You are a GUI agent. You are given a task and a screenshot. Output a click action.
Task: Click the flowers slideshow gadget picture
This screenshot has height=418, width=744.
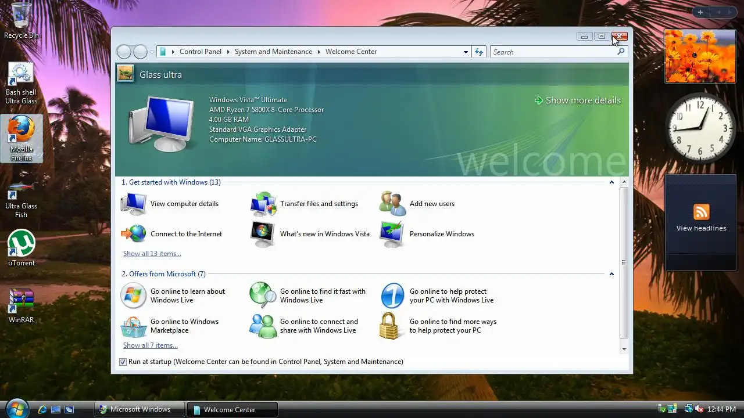[700, 56]
